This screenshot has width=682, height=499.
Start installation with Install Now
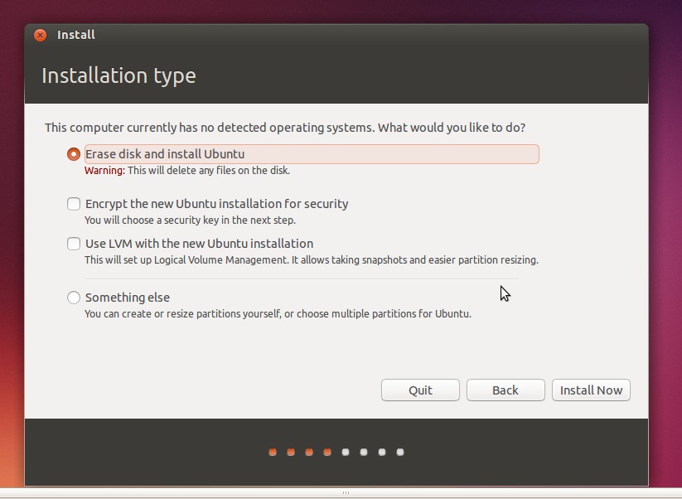(x=591, y=390)
